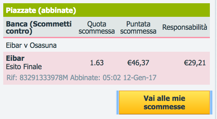Click the €29,21 liability amount
This screenshot has height=119, width=217.
click(195, 63)
